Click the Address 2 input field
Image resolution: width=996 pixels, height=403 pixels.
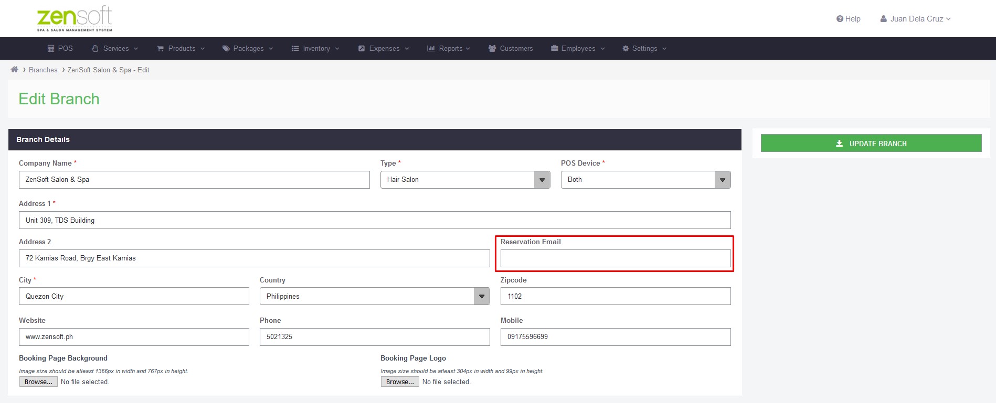255,258
